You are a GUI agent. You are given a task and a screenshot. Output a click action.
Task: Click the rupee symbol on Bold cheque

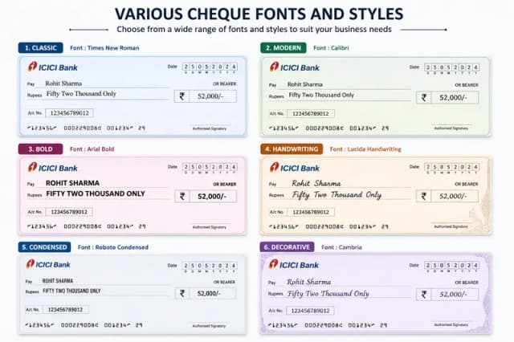point(182,196)
